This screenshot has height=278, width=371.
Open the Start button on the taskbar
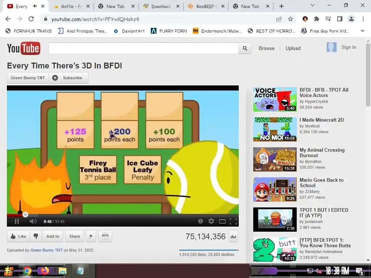(9, 271)
